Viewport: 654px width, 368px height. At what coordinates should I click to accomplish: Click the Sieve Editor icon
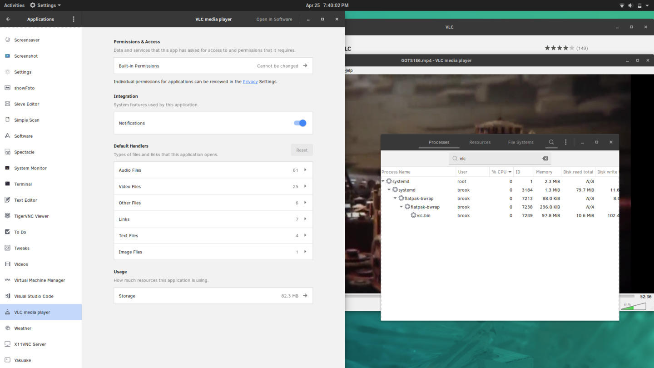pyautogui.click(x=7, y=104)
